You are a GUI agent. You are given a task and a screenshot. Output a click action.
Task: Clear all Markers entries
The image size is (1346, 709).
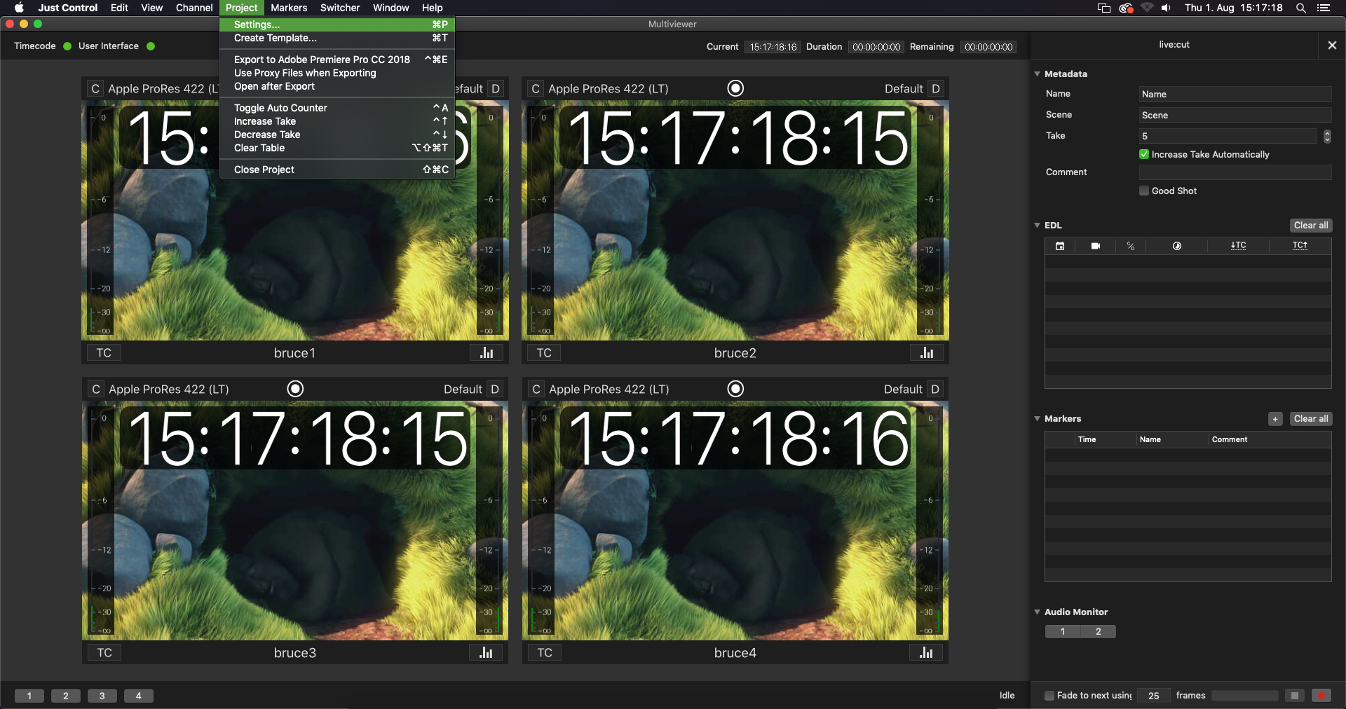(1311, 419)
